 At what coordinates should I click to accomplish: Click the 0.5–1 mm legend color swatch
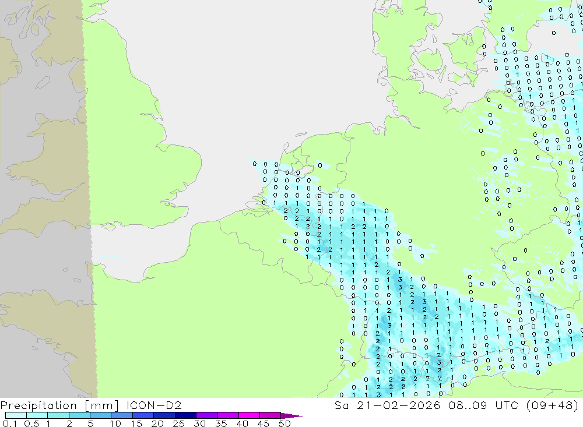click(x=37, y=415)
